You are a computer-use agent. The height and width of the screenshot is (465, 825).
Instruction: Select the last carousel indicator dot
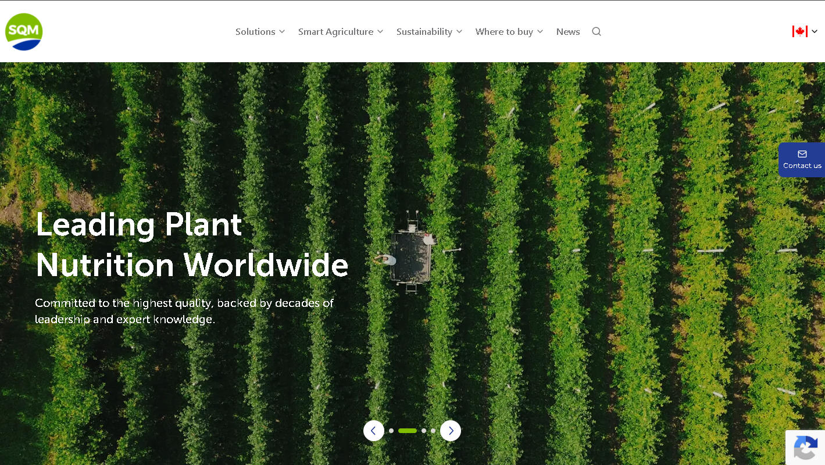[433, 431]
